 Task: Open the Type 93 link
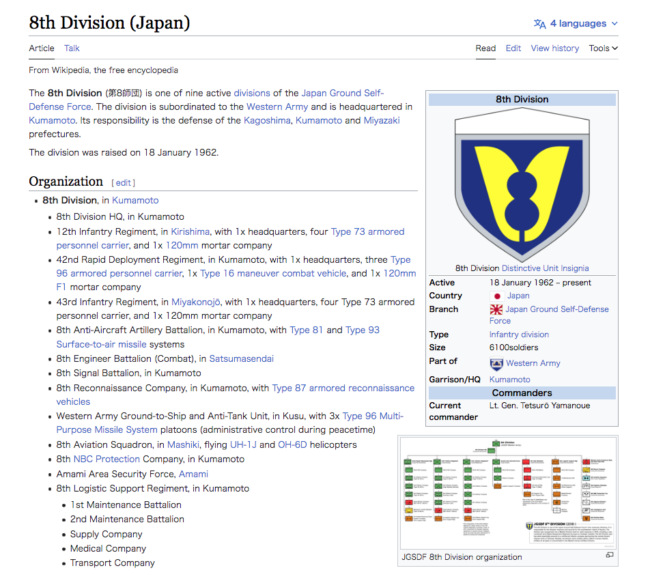click(363, 330)
